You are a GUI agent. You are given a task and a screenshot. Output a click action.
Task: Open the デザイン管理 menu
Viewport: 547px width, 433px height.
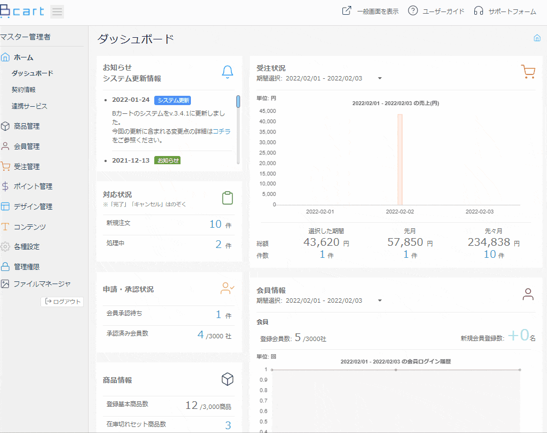[33, 207]
